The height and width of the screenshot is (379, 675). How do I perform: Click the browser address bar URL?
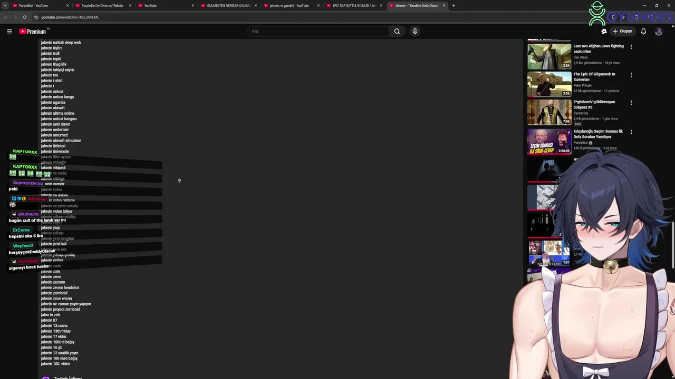(x=70, y=17)
